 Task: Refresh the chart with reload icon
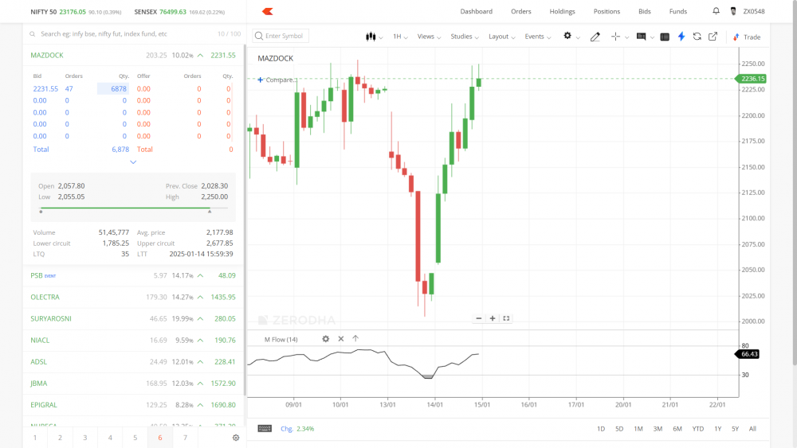pos(697,37)
